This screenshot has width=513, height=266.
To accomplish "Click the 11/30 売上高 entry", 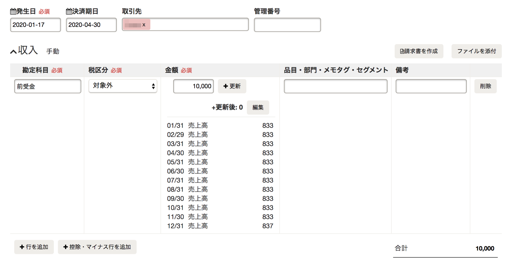I will tap(220, 217).
